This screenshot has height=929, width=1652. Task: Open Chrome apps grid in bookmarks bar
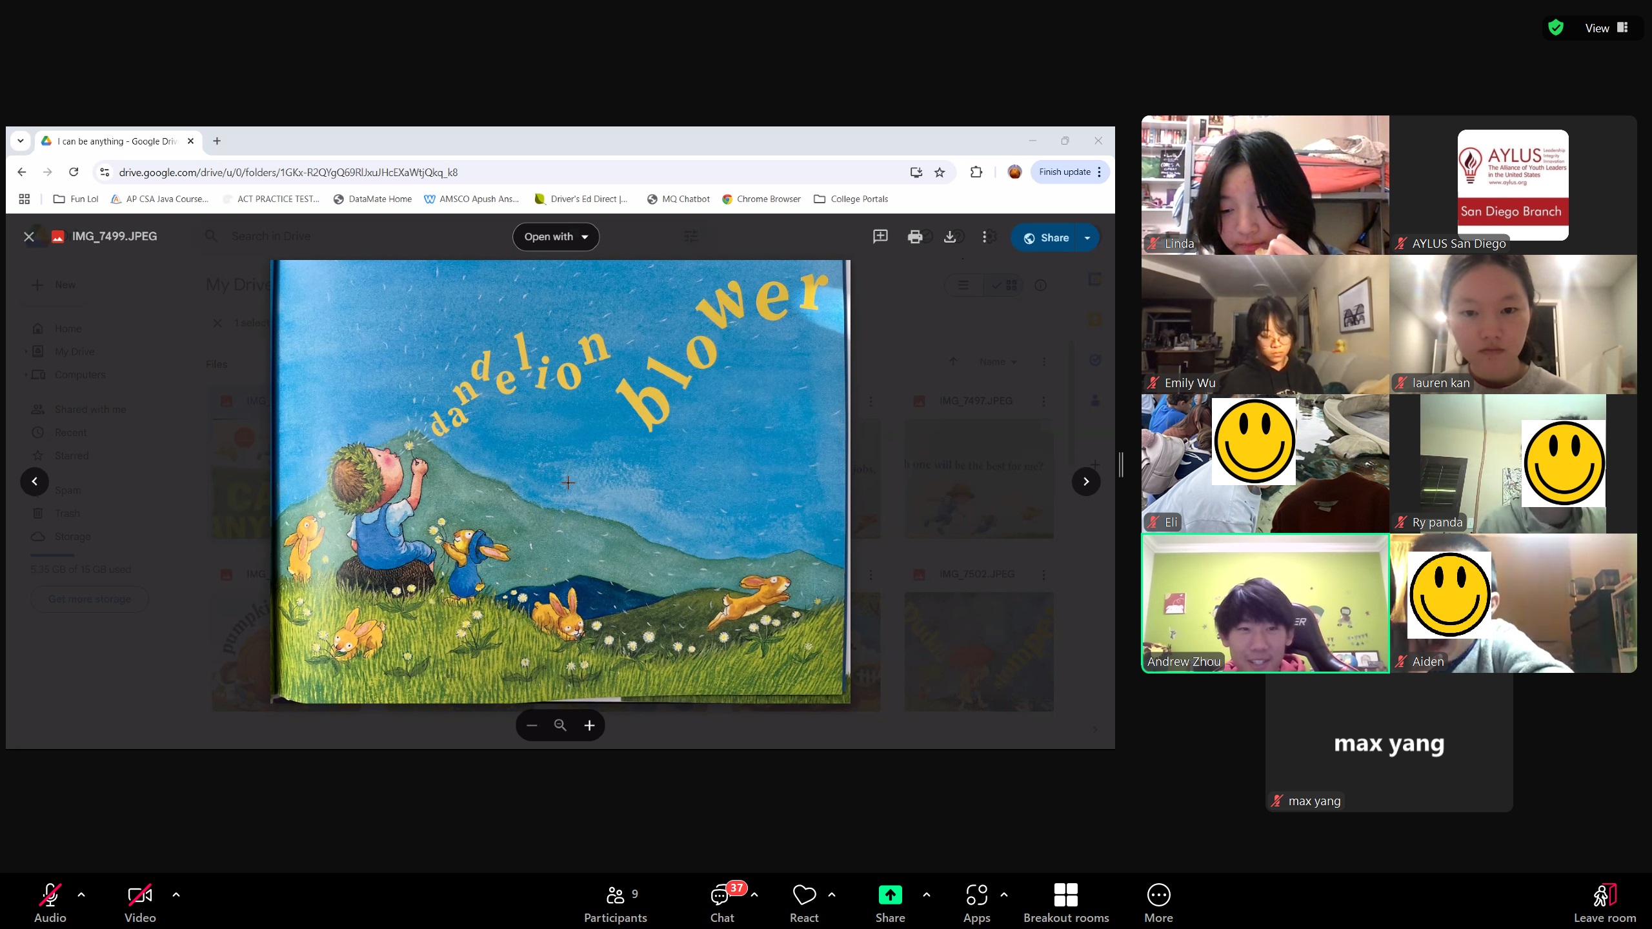(25, 199)
